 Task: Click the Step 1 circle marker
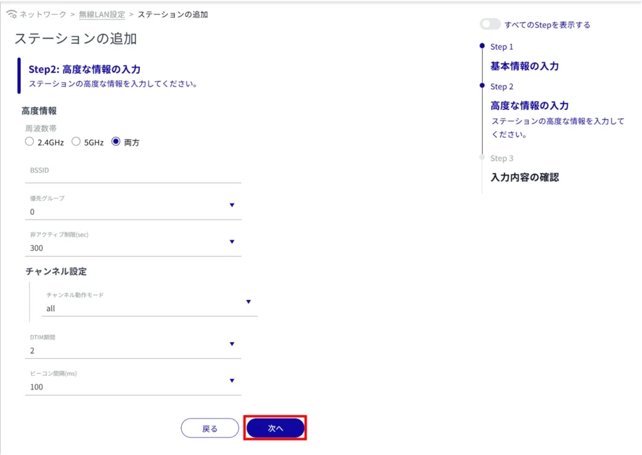point(481,46)
